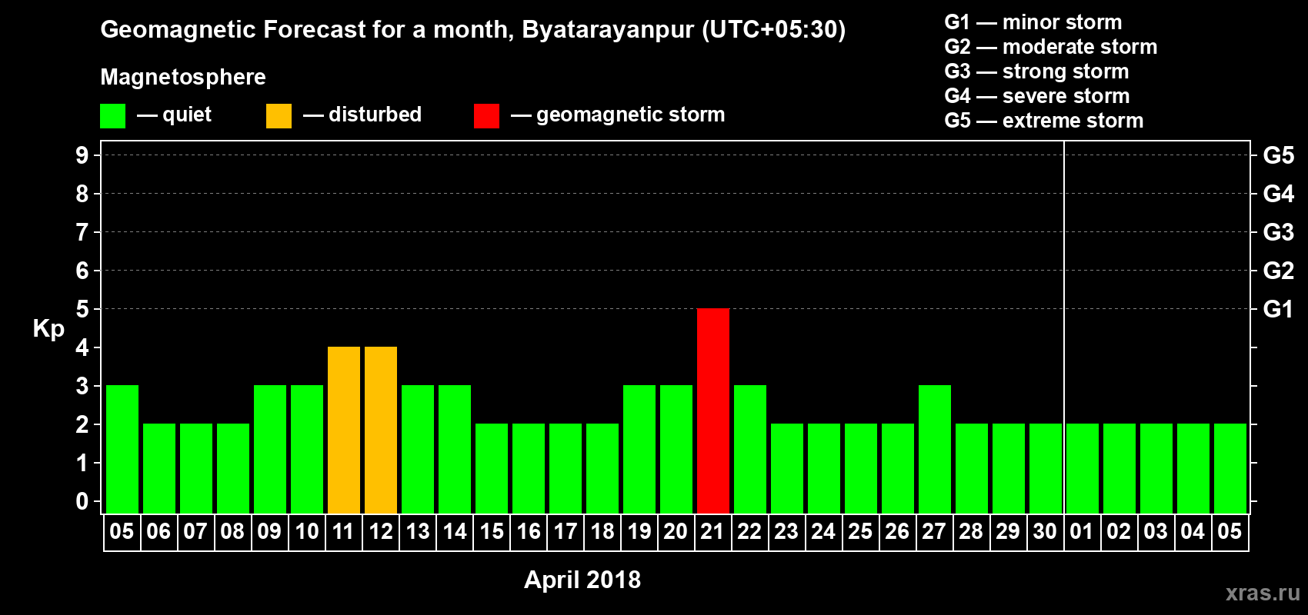This screenshot has width=1308, height=615.
Task: Click the Kp value 5 tick label
Action: coord(82,309)
